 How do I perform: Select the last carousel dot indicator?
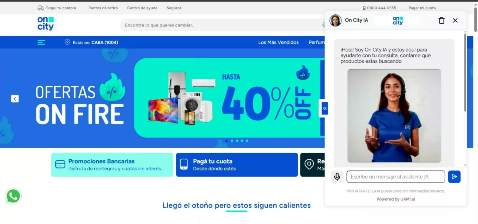[x=247, y=141]
